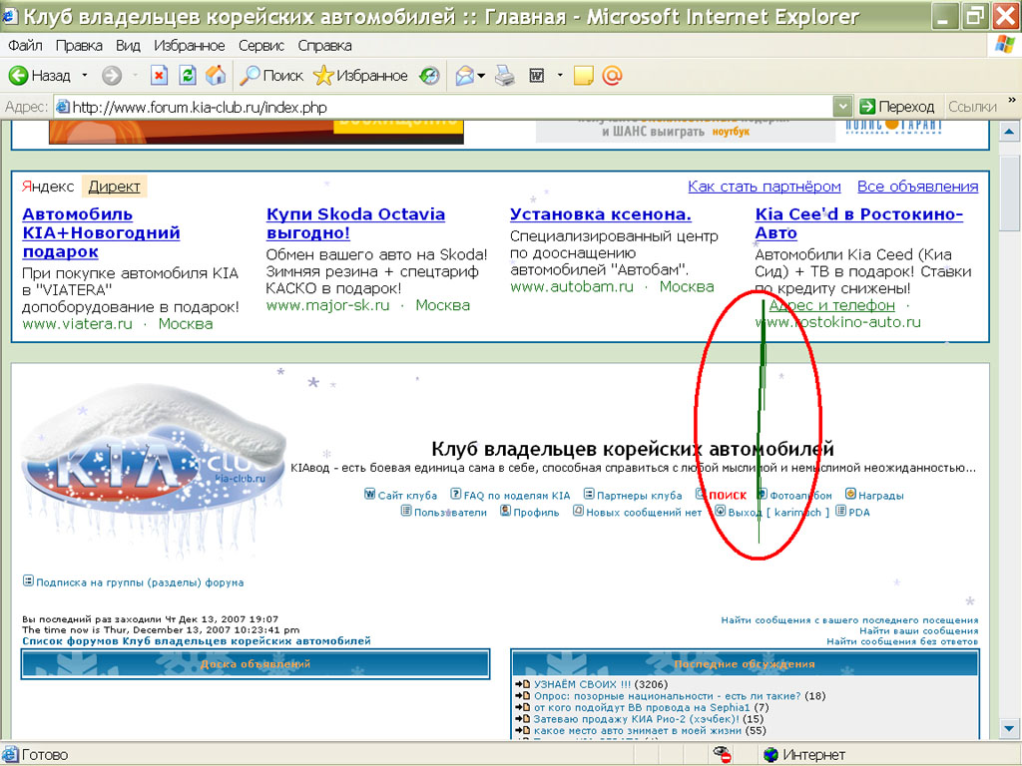Click the Поиск magnifier search button

271,76
